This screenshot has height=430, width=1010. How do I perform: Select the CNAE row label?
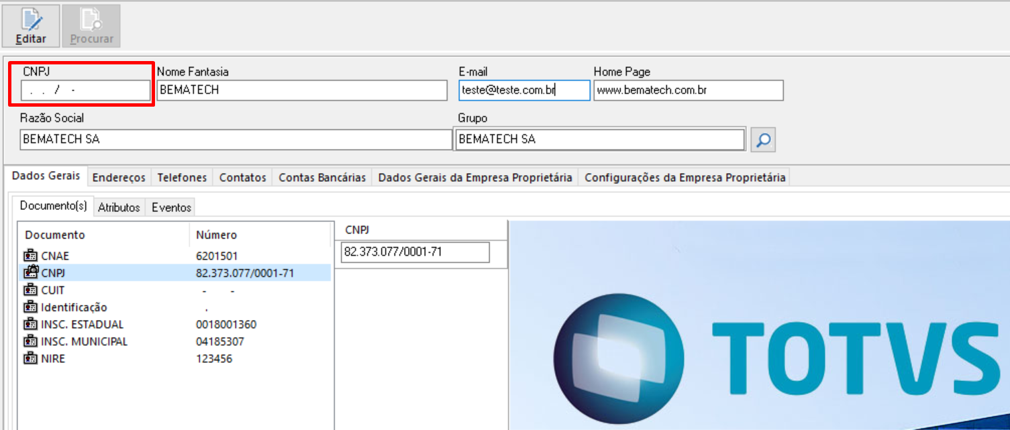coord(55,256)
